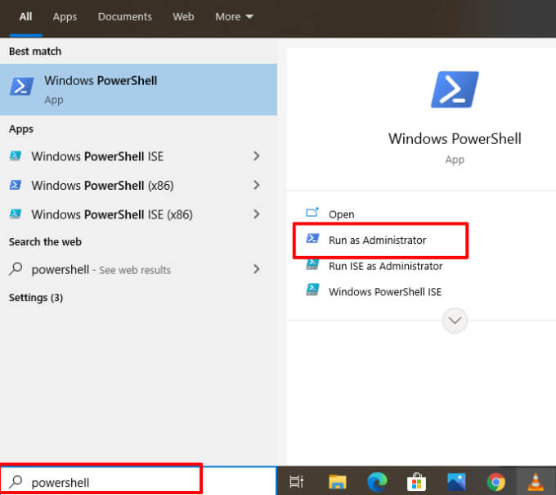Click Run ISE as Administrator
This screenshot has height=495, width=556.
pos(385,266)
